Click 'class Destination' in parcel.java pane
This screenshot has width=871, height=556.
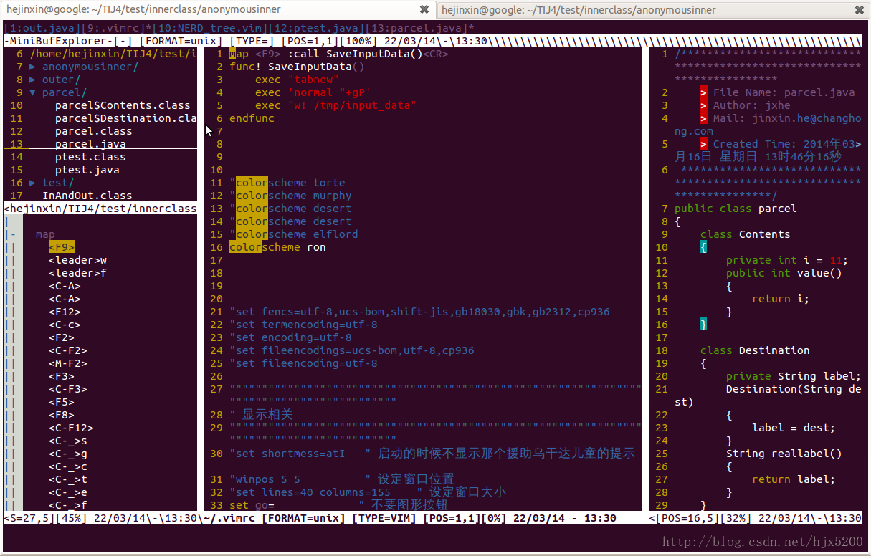[x=755, y=350]
